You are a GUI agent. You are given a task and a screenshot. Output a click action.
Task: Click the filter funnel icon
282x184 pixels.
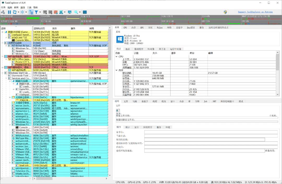pos(37,12)
